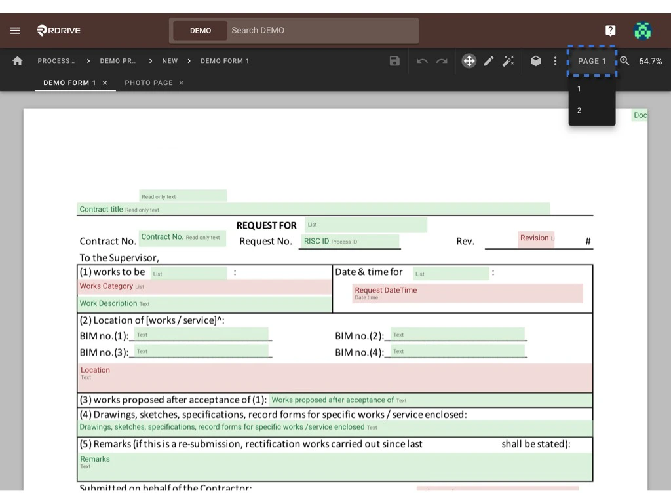The image size is (671, 503).
Task: Click the home icon in breadcrumb
Action: click(18, 61)
